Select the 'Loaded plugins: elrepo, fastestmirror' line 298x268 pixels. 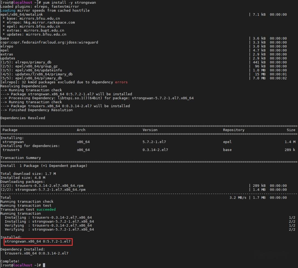pyautogui.click(x=39, y=6)
